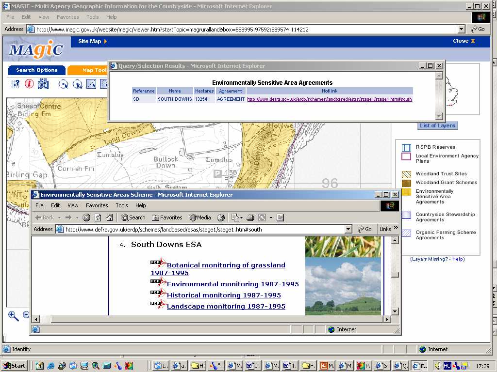Click Stop button in ESA Scheme window
The height and width of the screenshot is (372, 497).
tap(86, 217)
